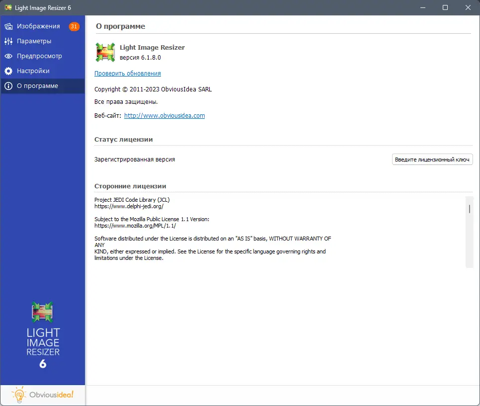480x406 pixels.
Task: Click the Light Image Resizer app logo icon
Action: tap(105, 52)
